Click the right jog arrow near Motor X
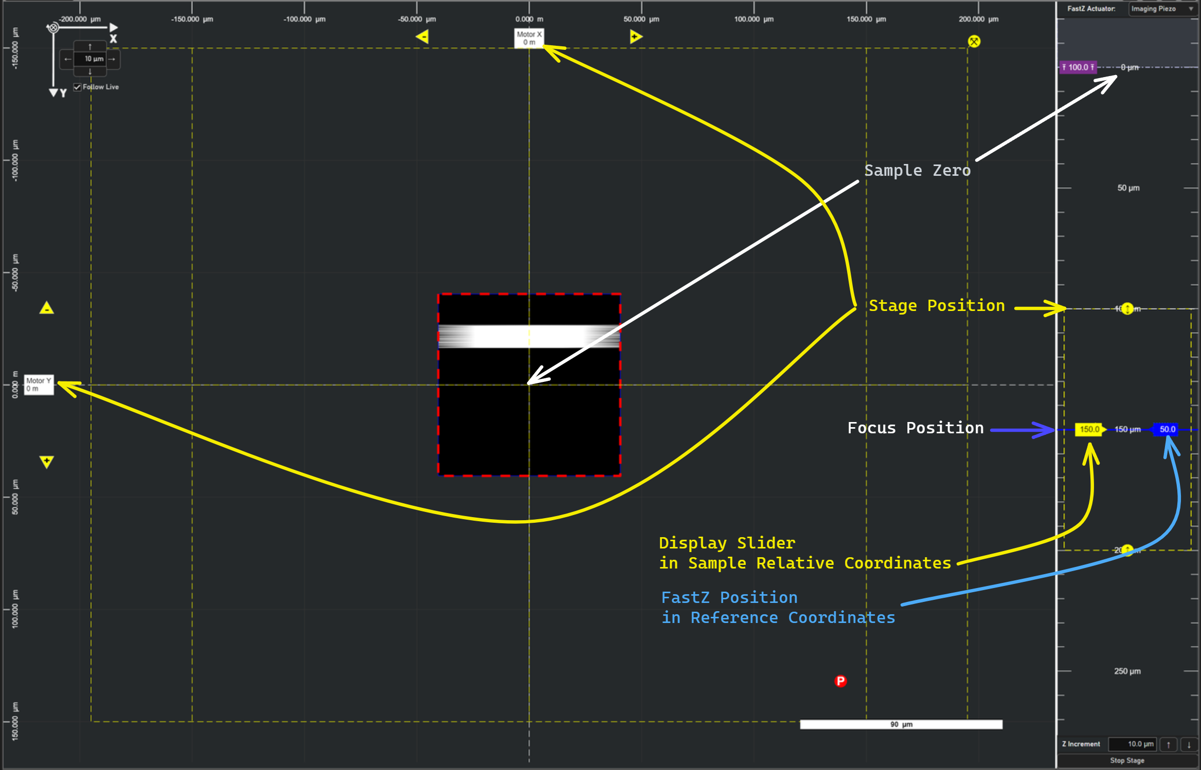 pos(636,36)
